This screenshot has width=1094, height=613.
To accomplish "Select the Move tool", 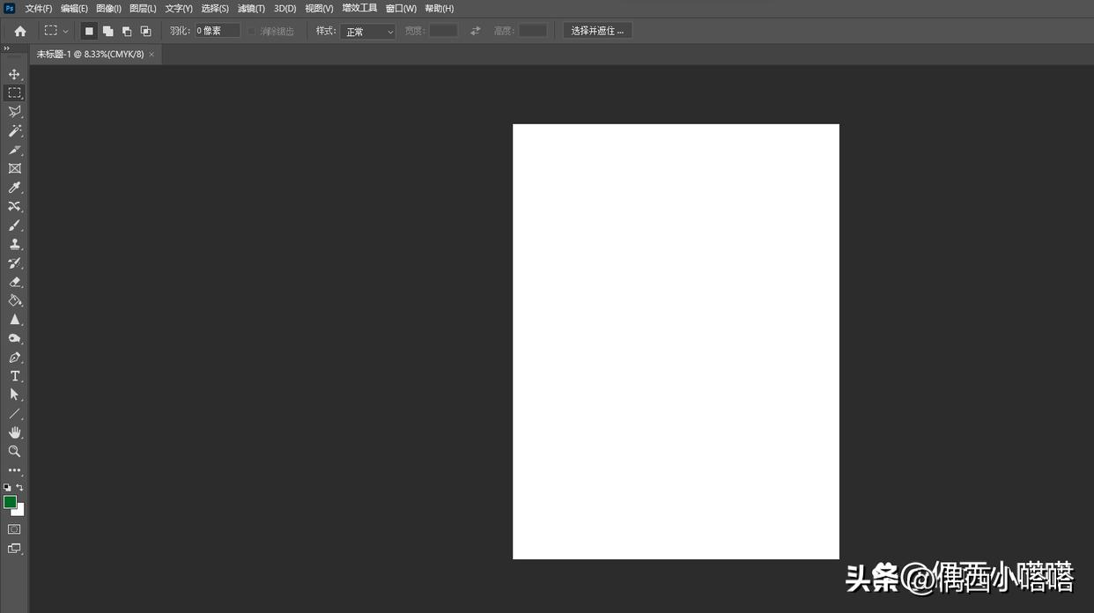I will click(x=14, y=75).
